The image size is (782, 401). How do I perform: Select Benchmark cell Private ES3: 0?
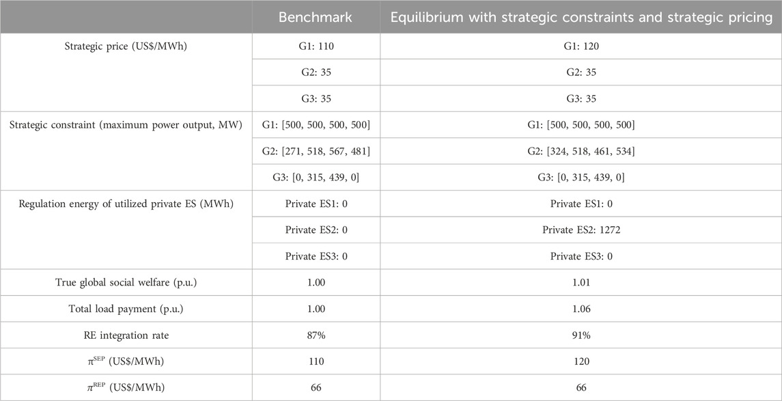[x=316, y=256]
